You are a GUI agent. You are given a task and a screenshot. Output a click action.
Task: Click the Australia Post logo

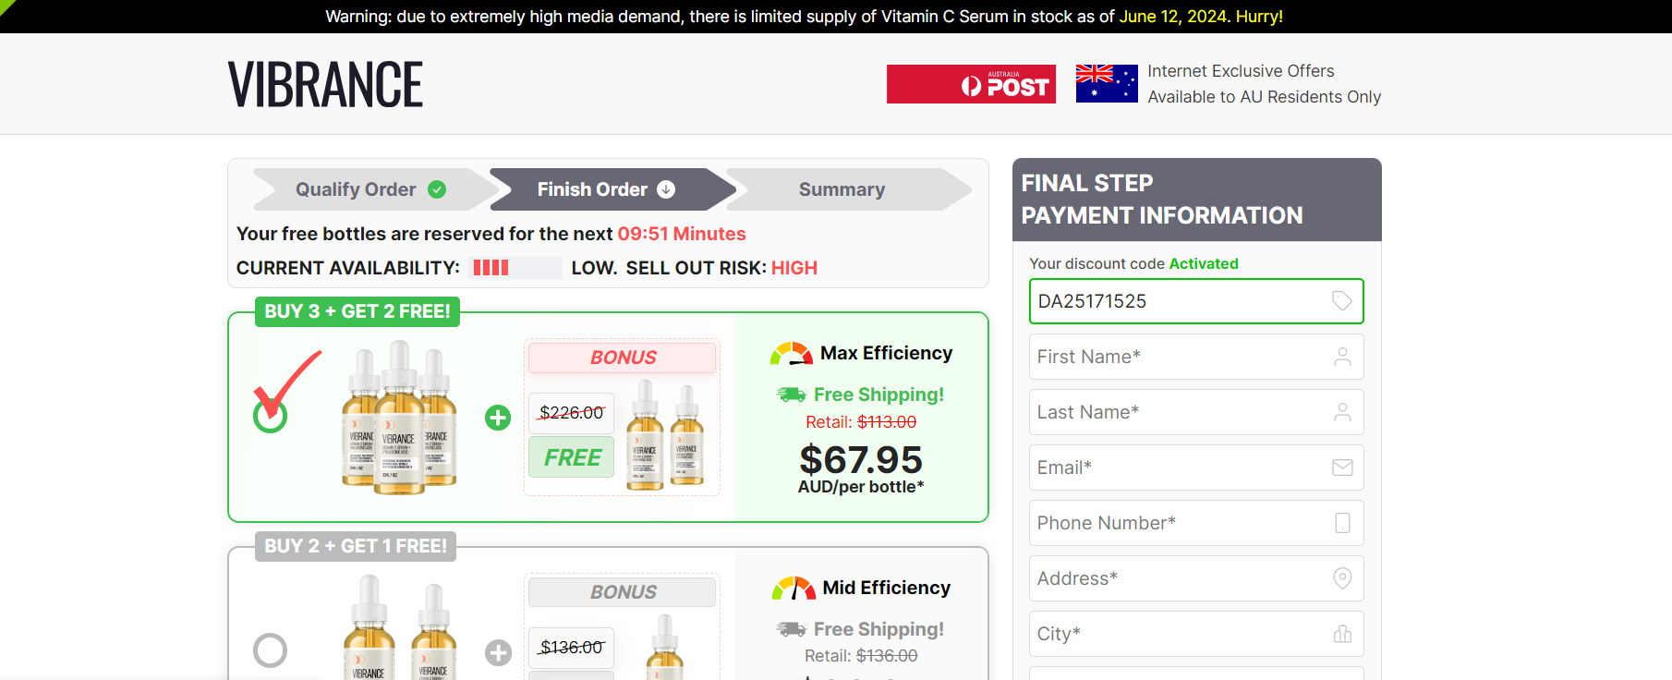point(971,84)
